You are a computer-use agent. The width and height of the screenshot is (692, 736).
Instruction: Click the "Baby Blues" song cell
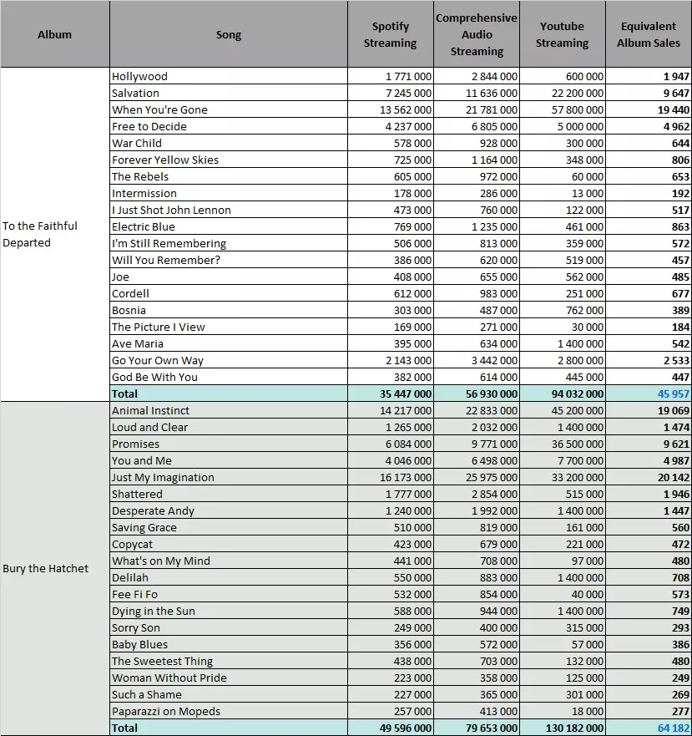(229, 644)
